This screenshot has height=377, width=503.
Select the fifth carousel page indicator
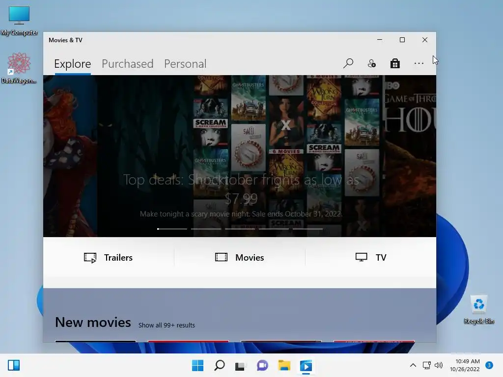pyautogui.click(x=307, y=229)
